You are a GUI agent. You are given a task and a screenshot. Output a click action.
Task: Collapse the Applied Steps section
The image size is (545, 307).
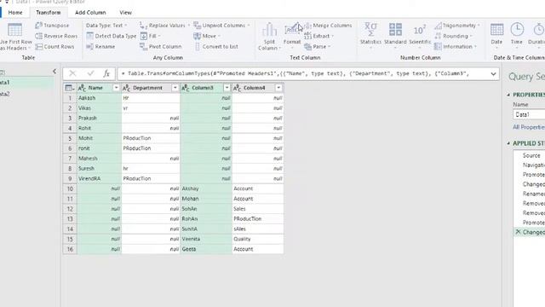click(508, 143)
